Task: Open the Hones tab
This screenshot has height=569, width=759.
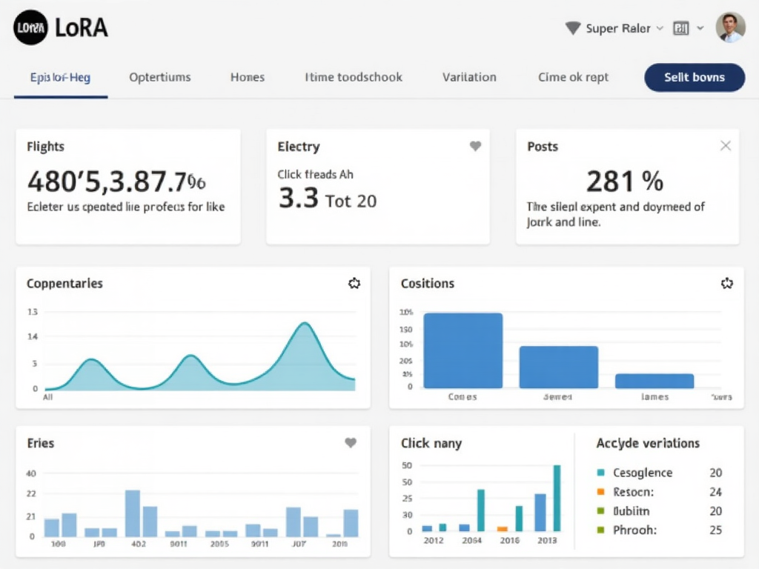Action: tap(247, 77)
